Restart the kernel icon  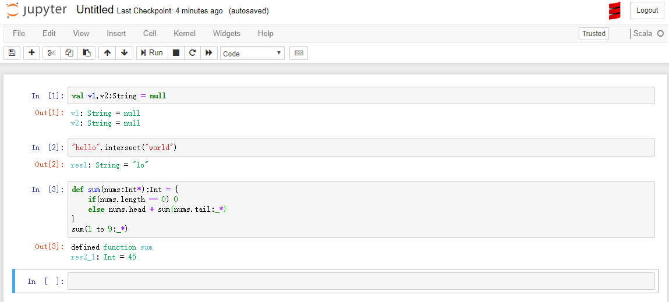[x=192, y=53]
